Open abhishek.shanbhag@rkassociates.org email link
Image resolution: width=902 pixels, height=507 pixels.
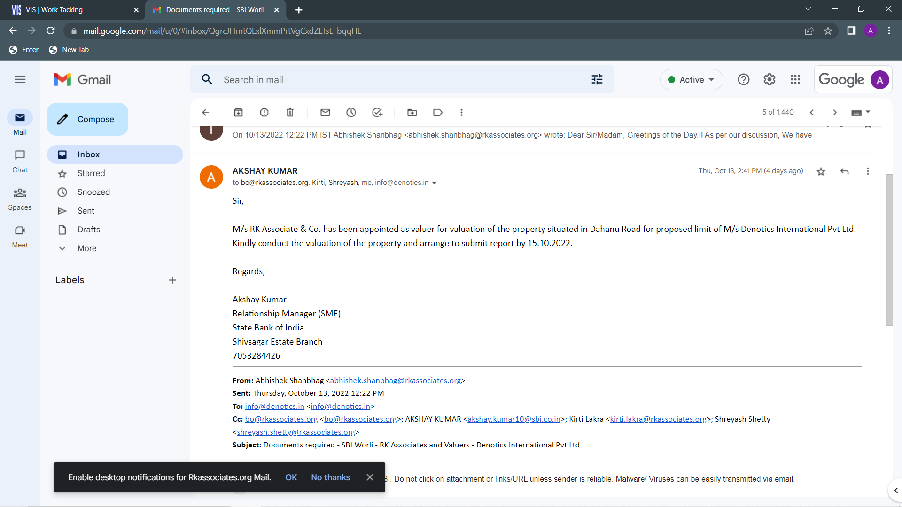tap(395, 381)
